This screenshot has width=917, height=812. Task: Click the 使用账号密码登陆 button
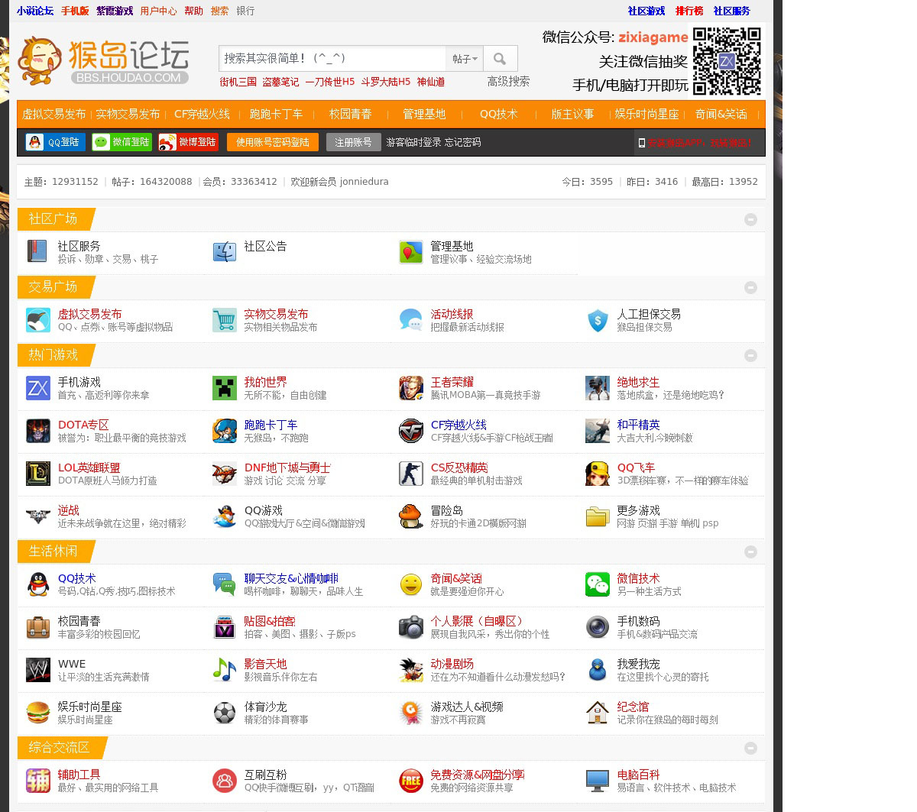point(272,142)
